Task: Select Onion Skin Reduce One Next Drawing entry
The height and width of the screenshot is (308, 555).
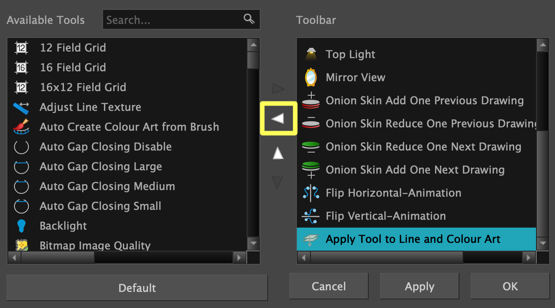Action: [423, 146]
